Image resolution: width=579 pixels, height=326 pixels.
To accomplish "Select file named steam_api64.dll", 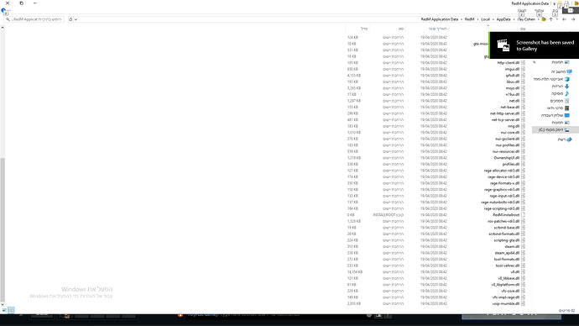I will pos(507,253).
